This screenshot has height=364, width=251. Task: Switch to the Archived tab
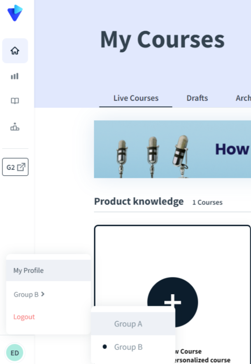point(243,98)
